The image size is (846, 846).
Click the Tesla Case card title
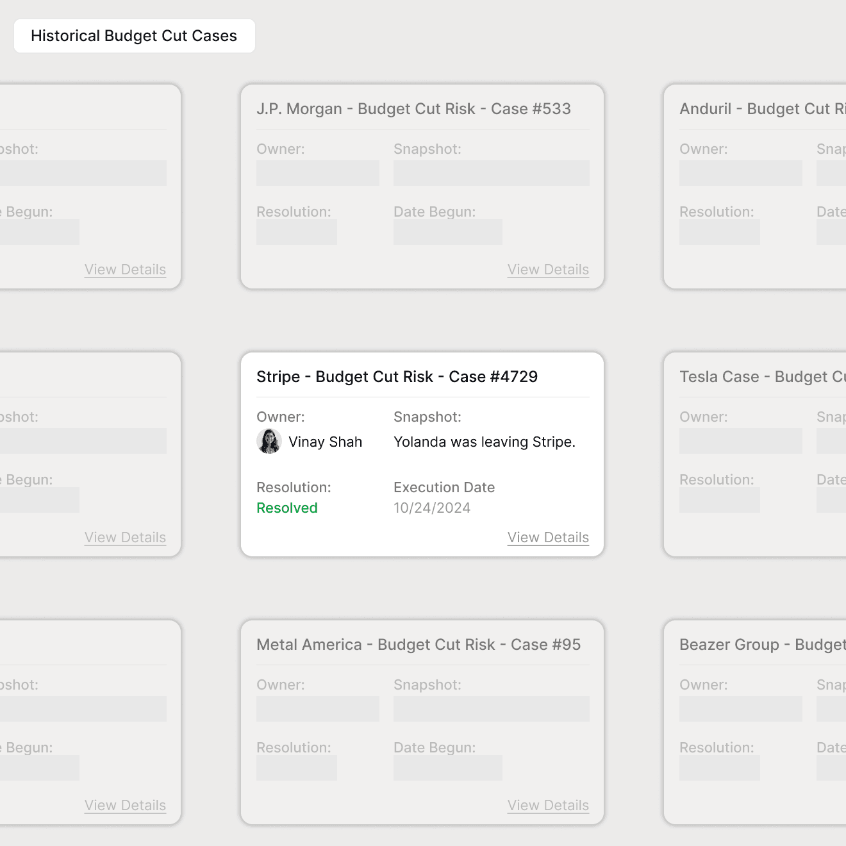tap(763, 376)
